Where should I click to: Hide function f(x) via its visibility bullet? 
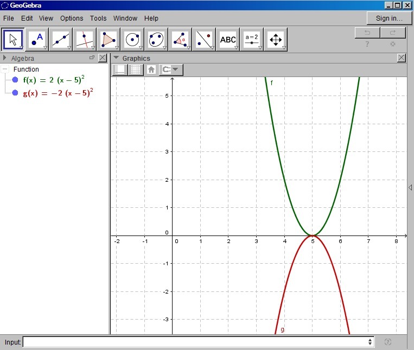pos(15,80)
